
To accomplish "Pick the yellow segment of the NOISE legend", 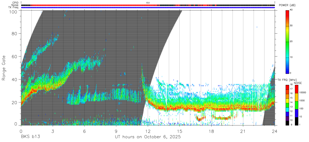I will pyautogui.click(x=296, y=97).
